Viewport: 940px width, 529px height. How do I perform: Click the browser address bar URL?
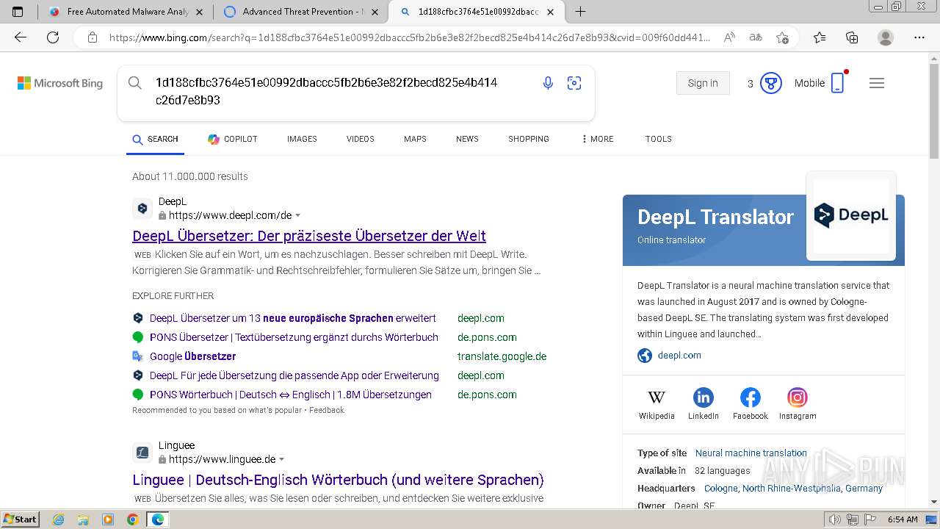(x=410, y=37)
